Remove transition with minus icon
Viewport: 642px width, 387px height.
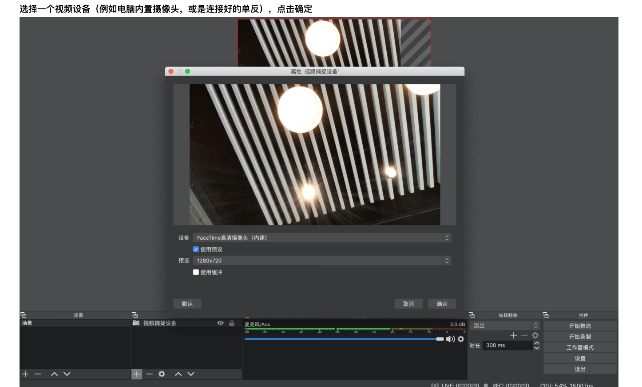pos(524,336)
